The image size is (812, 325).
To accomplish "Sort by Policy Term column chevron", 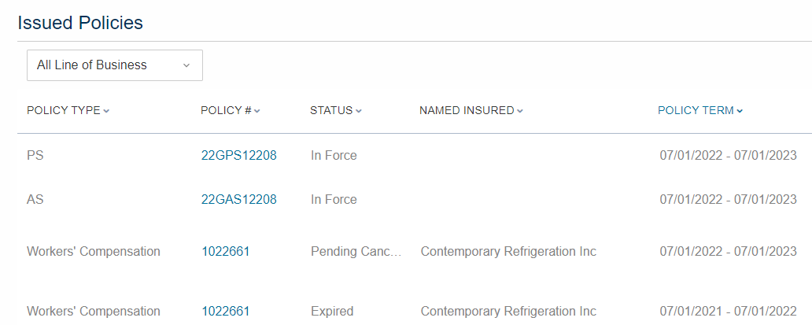I will [x=740, y=111].
